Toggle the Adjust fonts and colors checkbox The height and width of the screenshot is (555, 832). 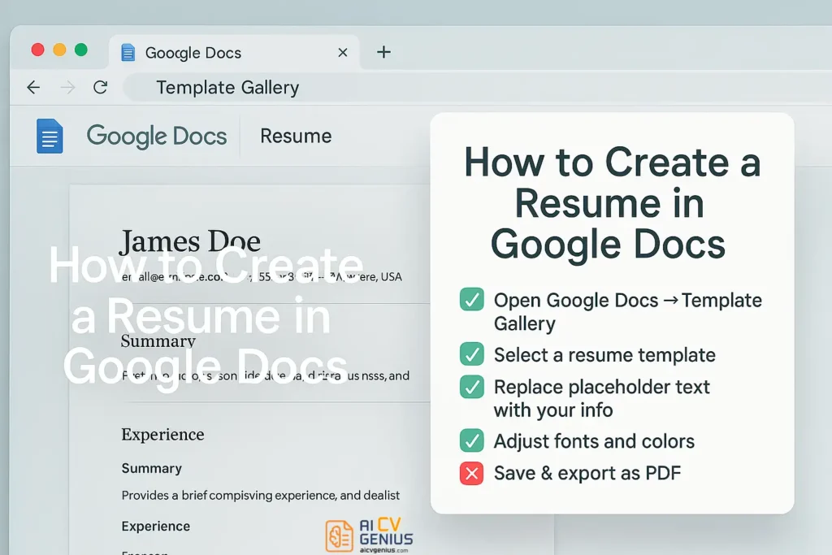[x=472, y=440]
